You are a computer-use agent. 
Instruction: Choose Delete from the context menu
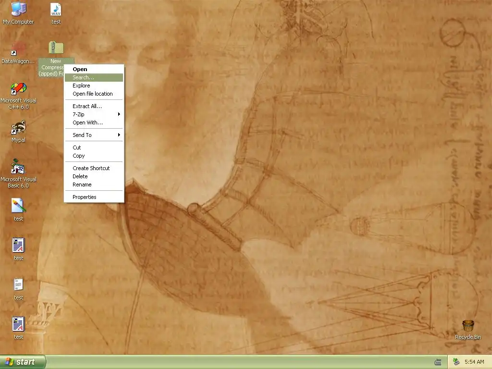[94, 176]
